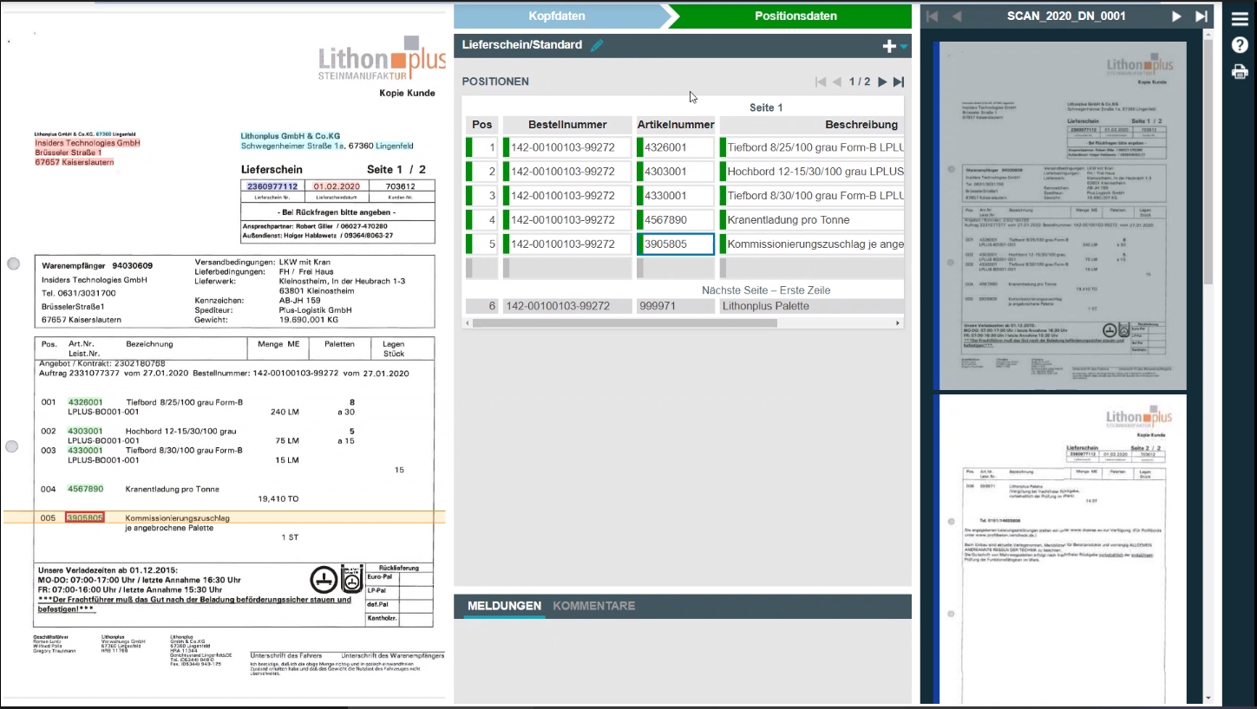Click description field 'Kranentladung pro Tonne'
Image resolution: width=1257 pixels, height=709 pixels.
812,220
